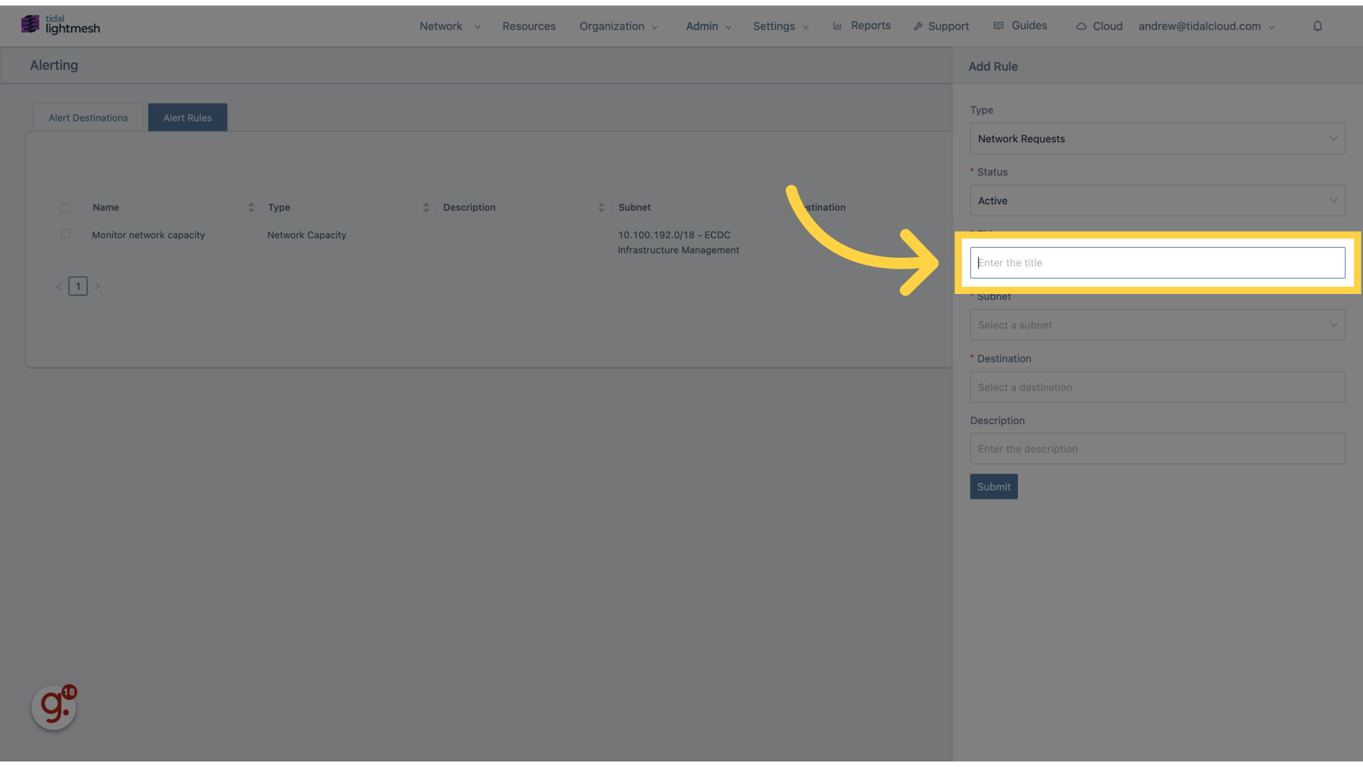The image size is (1363, 767).
Task: Expand the Destination selection dropdown
Action: pos(1158,387)
